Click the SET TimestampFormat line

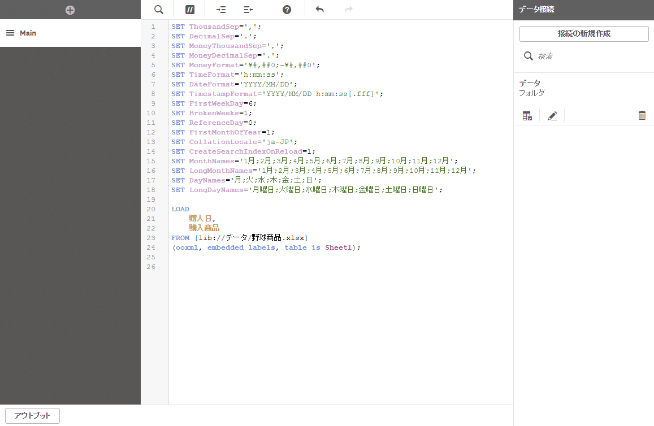(278, 94)
